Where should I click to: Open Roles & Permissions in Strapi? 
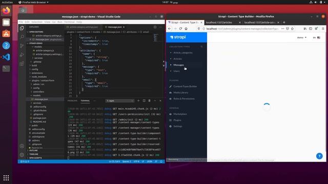[x=183, y=99]
